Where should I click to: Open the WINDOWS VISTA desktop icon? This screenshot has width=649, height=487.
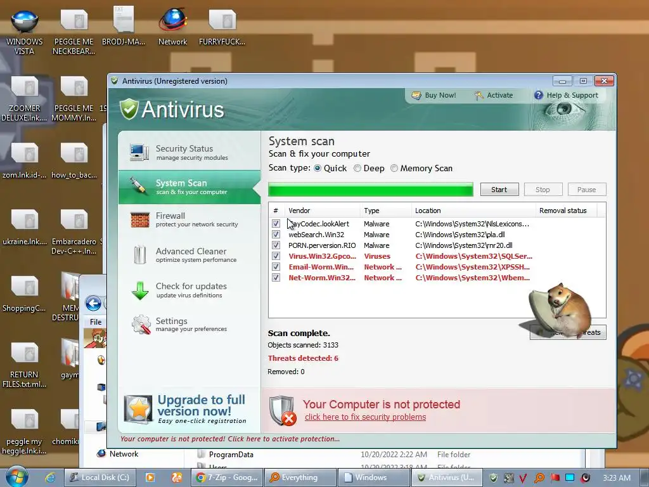(x=25, y=32)
